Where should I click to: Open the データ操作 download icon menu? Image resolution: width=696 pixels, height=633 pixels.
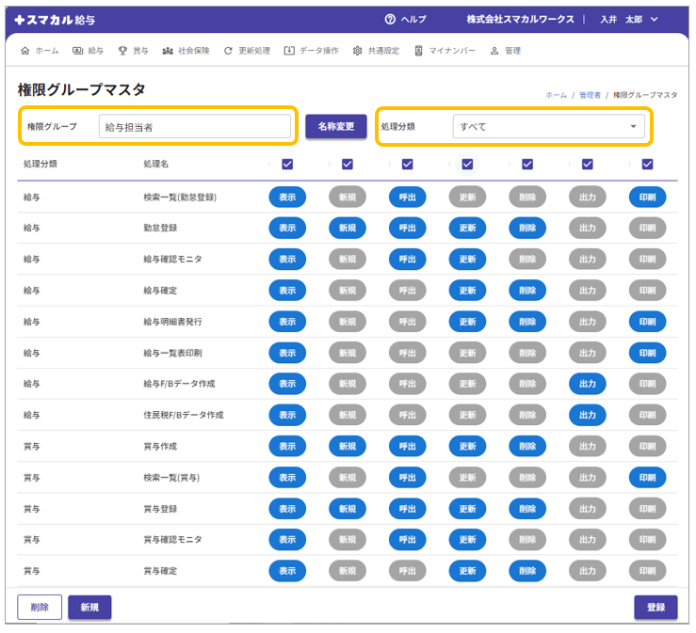pyautogui.click(x=289, y=51)
